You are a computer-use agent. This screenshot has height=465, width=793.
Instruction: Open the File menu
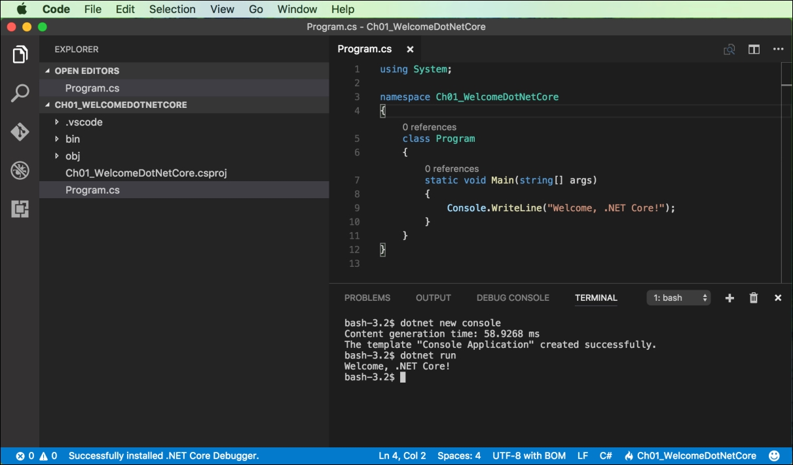coord(93,9)
